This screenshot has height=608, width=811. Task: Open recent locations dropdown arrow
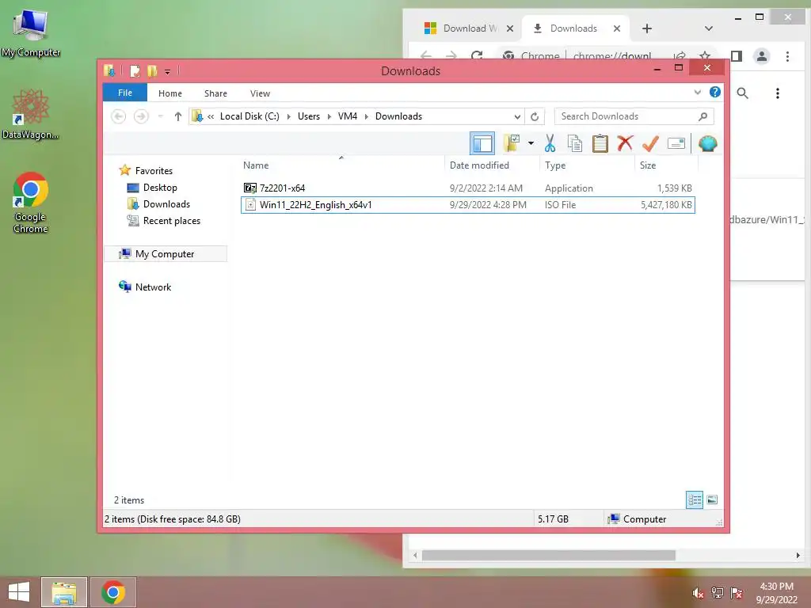click(x=160, y=116)
